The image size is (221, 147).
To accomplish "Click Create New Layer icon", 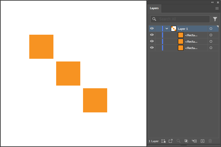I will click(x=202, y=141).
